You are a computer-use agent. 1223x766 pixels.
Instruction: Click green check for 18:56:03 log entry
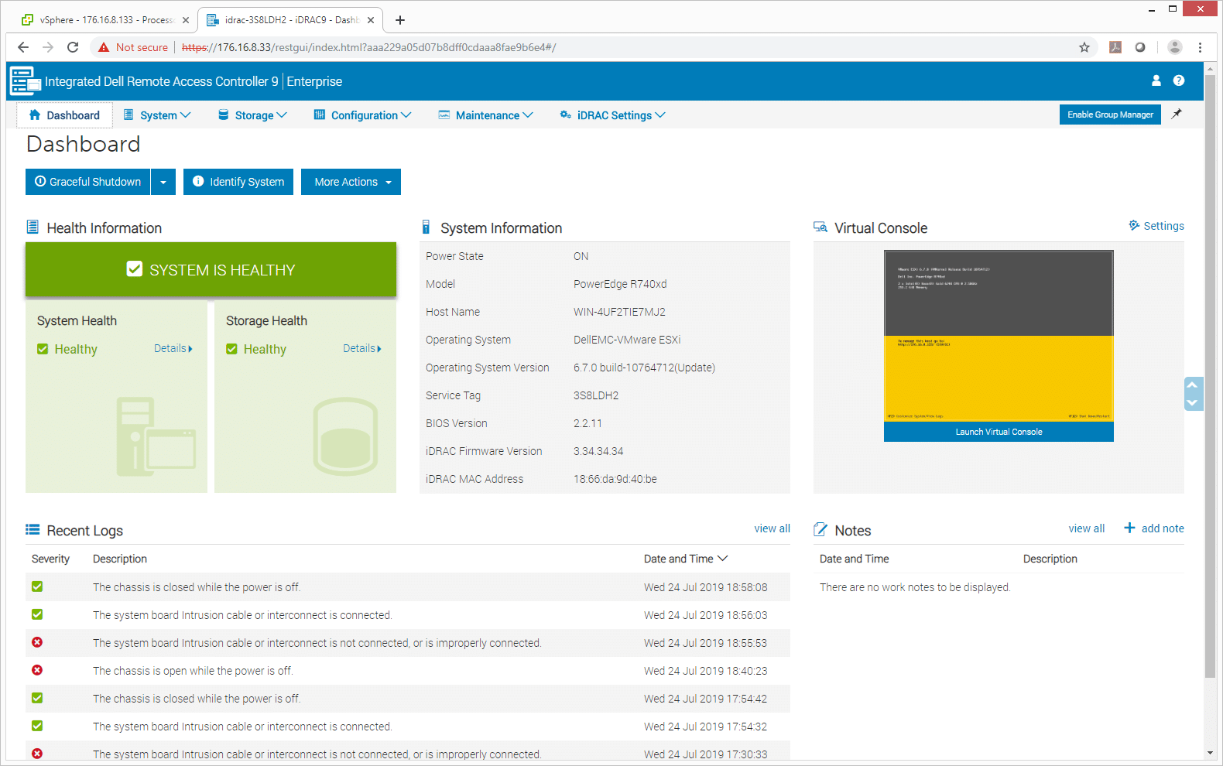37,614
